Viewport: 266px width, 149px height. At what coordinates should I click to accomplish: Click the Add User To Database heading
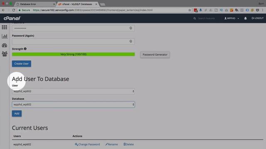(40, 79)
